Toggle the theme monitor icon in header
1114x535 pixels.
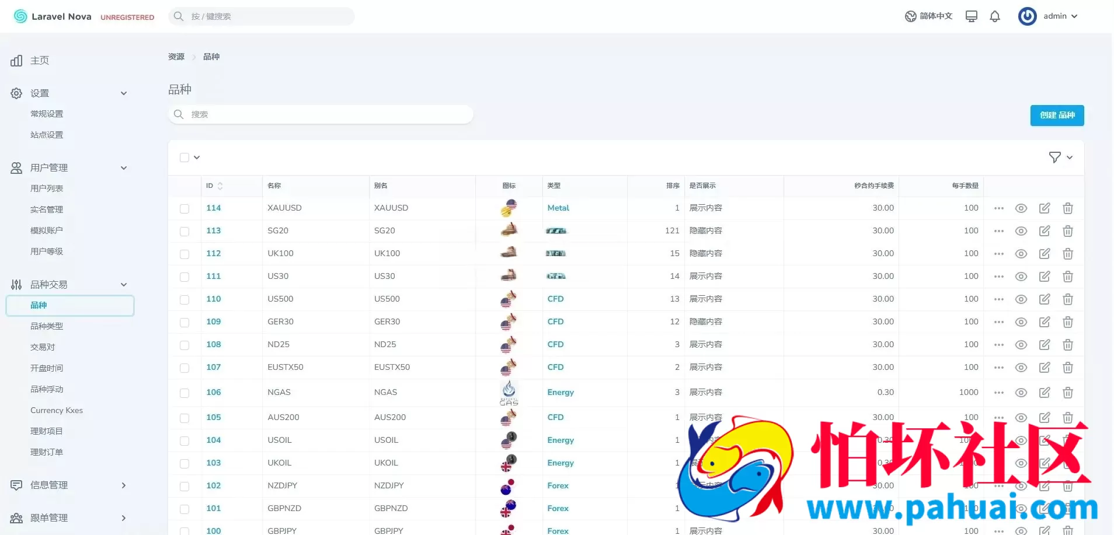(972, 16)
